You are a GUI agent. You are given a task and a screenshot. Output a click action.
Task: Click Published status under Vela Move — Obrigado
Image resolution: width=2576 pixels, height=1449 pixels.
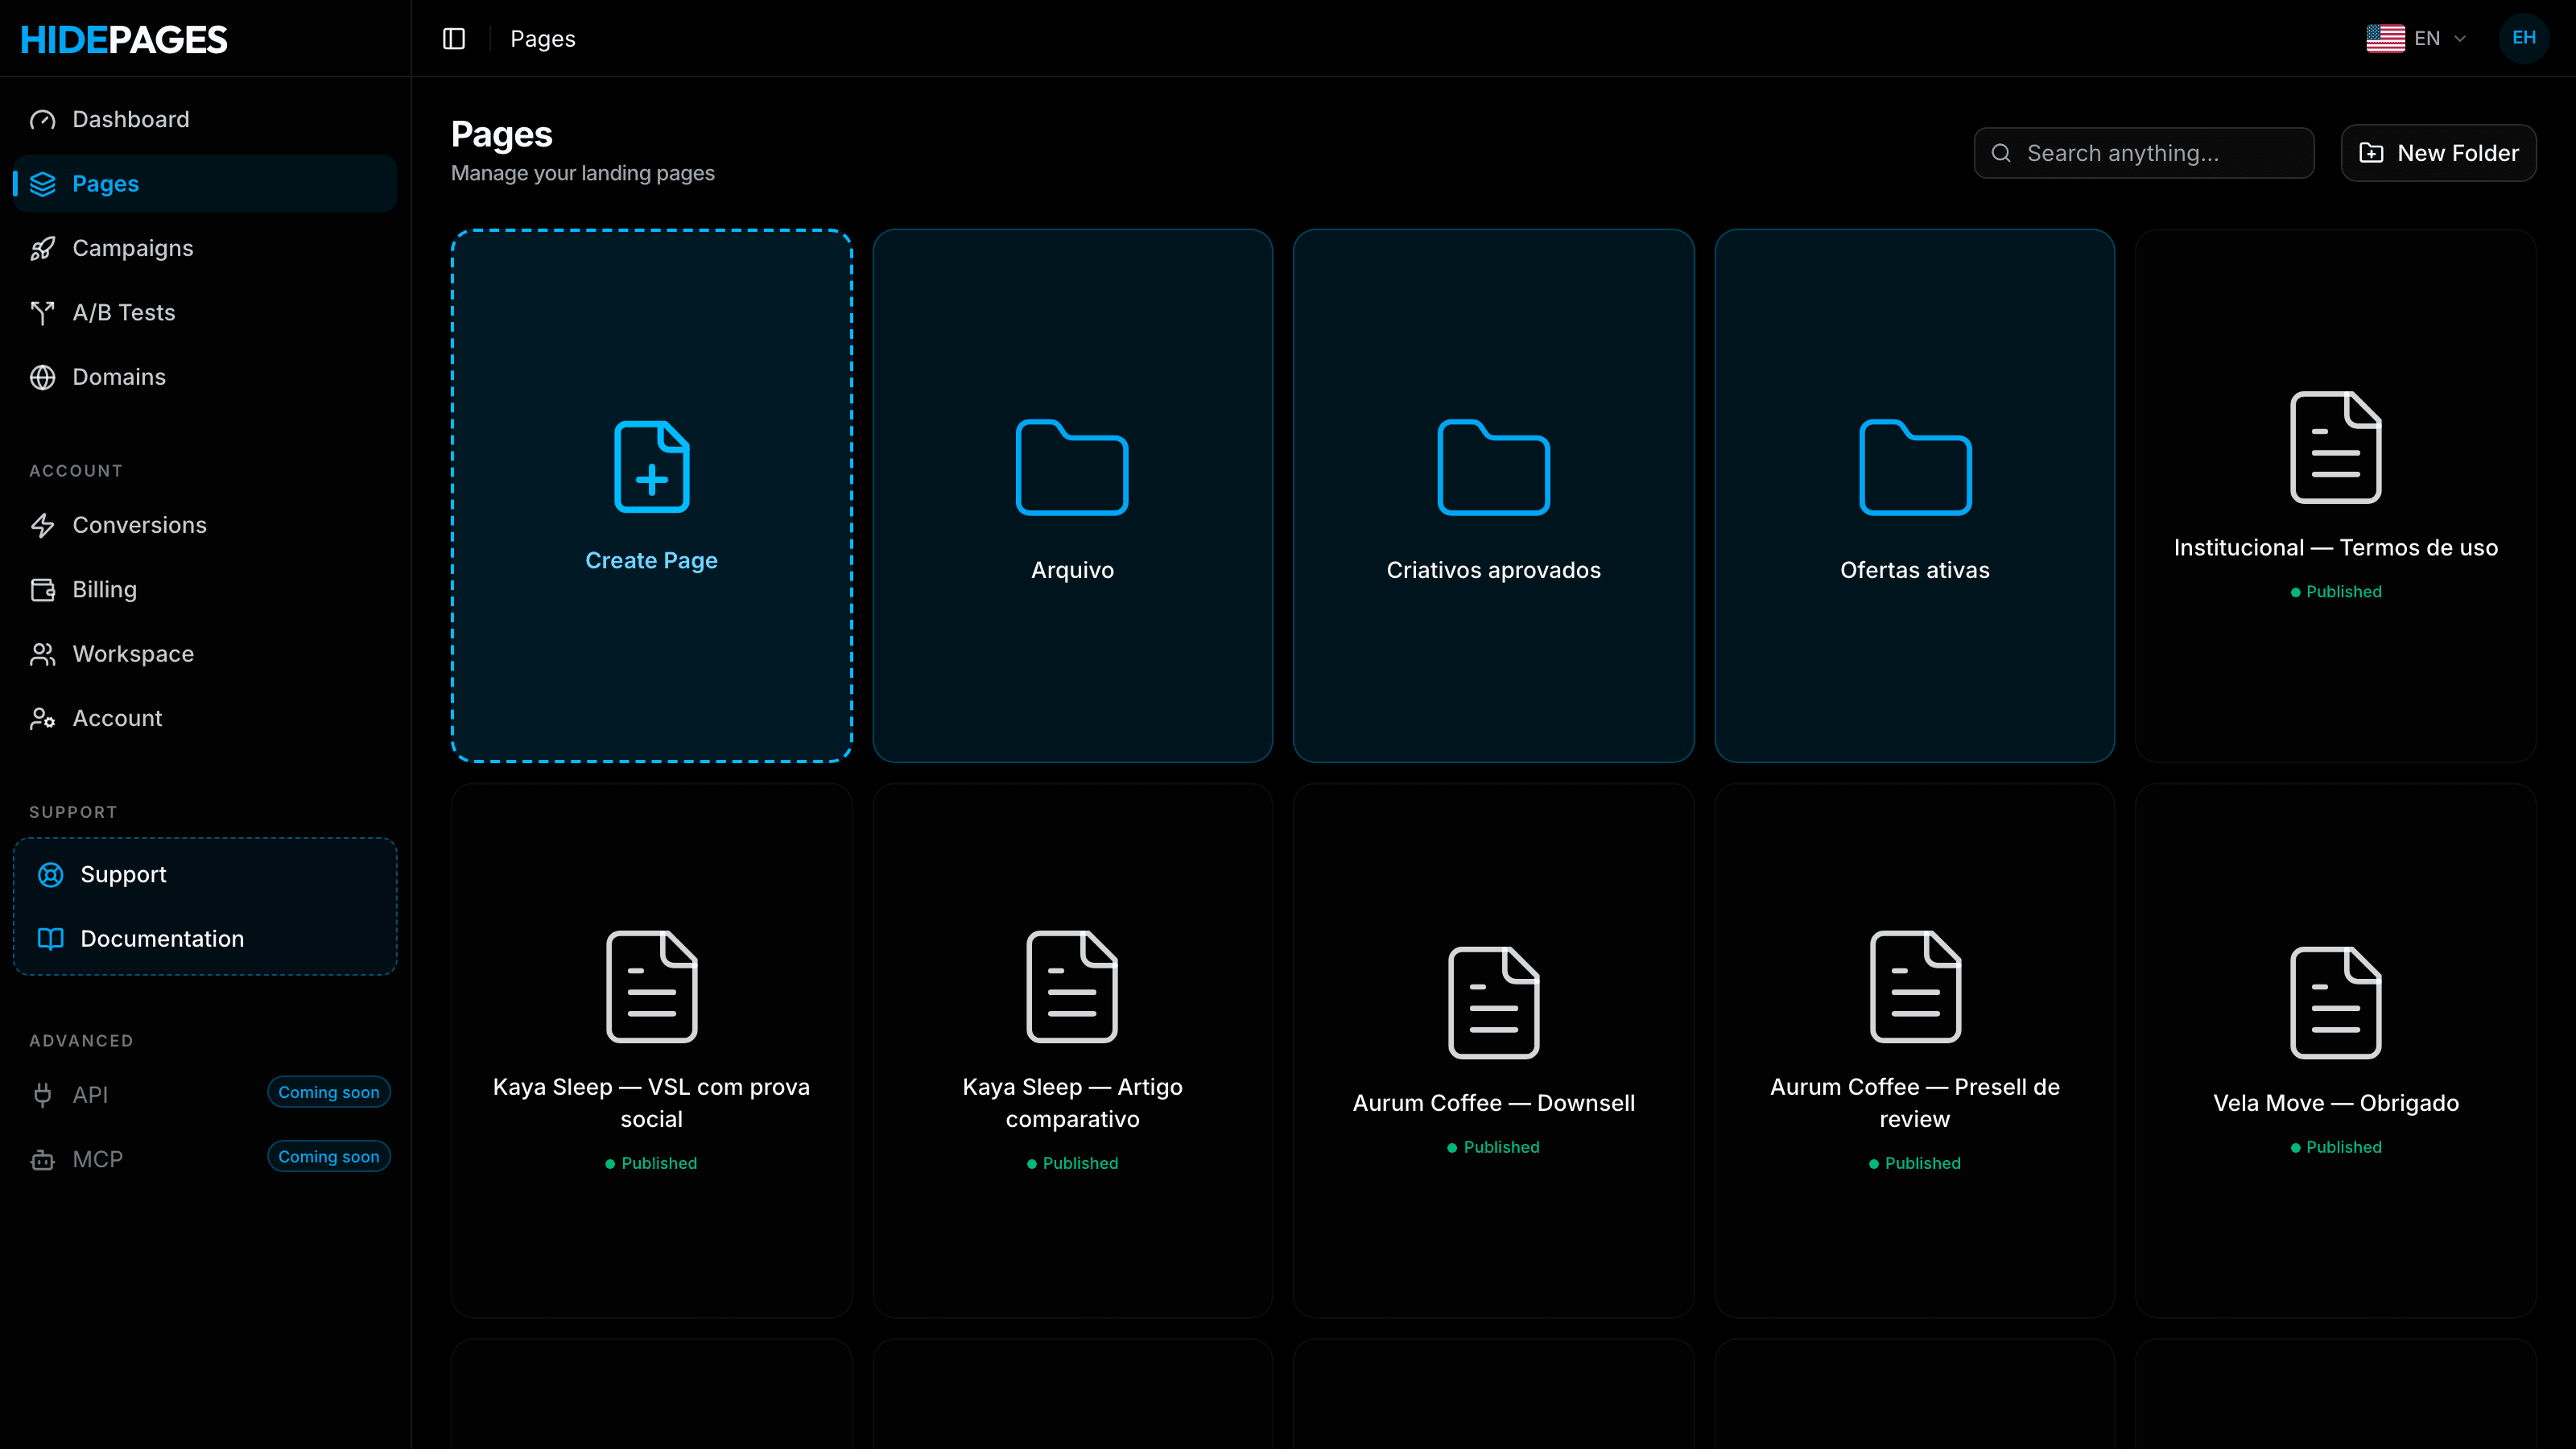[x=2336, y=1148]
